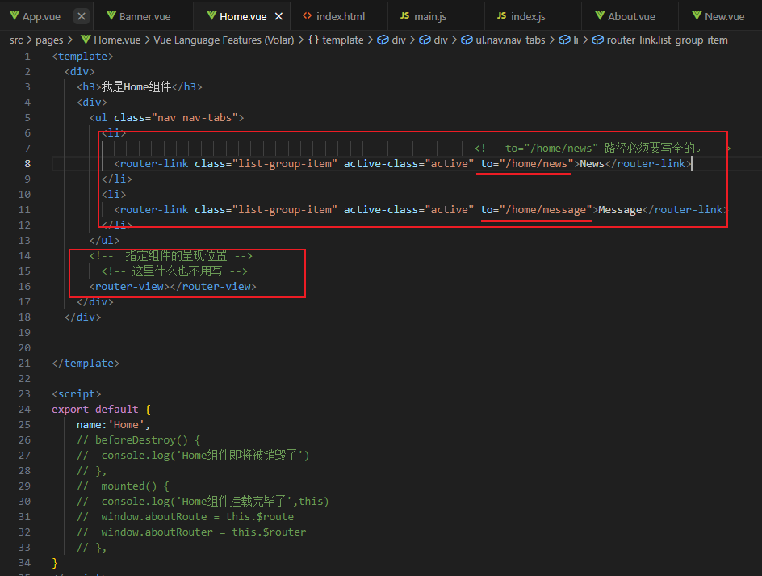The image size is (762, 576).
Task: Click the closing </ul> tag on line 13
Action: [104, 240]
